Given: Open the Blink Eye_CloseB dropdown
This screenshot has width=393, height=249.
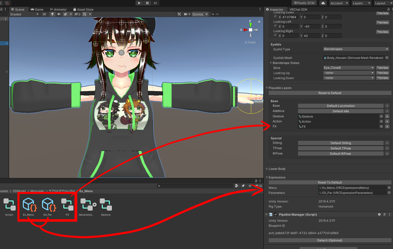Looking at the screenshot, I should click(x=349, y=68).
